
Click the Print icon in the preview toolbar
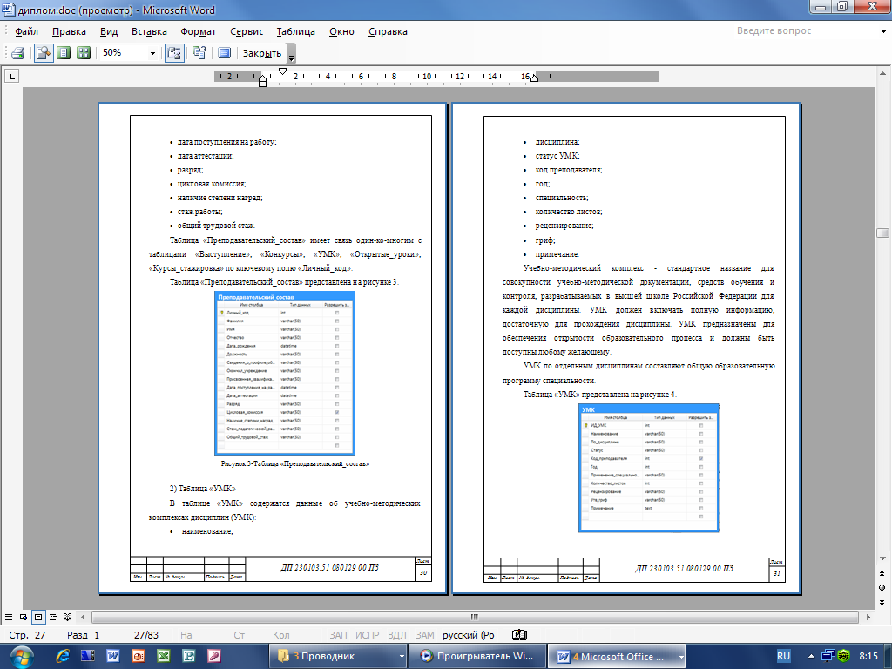tap(17, 53)
